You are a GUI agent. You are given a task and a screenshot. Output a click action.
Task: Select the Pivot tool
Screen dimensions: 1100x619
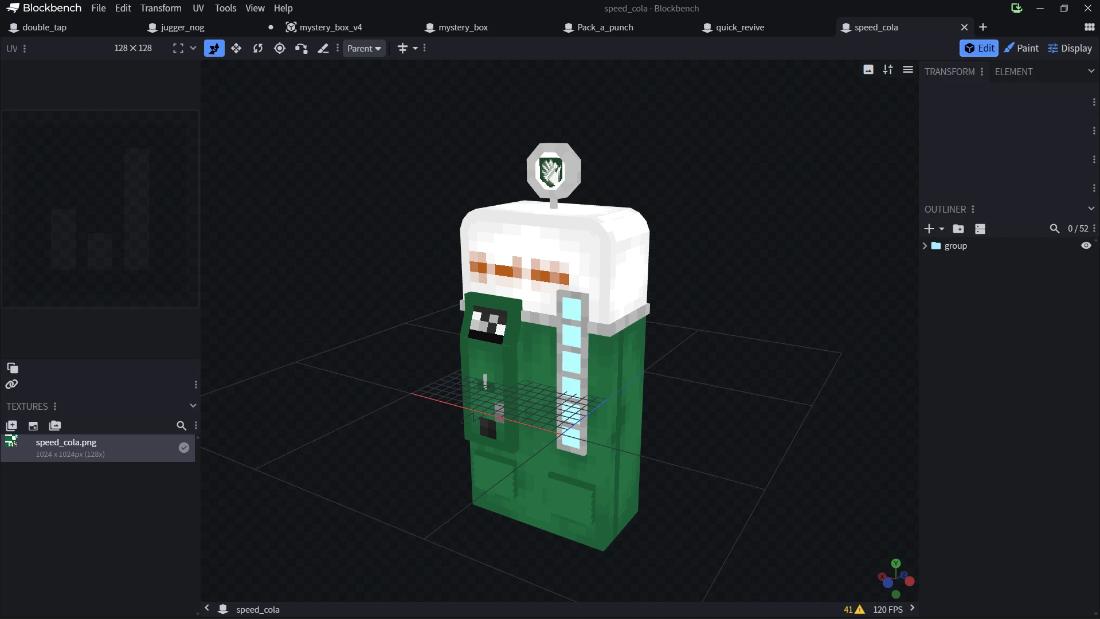click(x=280, y=49)
